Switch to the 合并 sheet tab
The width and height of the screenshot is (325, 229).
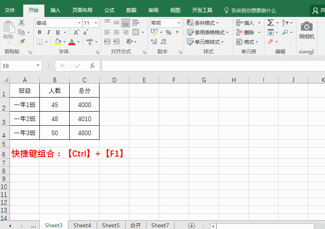coord(136,225)
